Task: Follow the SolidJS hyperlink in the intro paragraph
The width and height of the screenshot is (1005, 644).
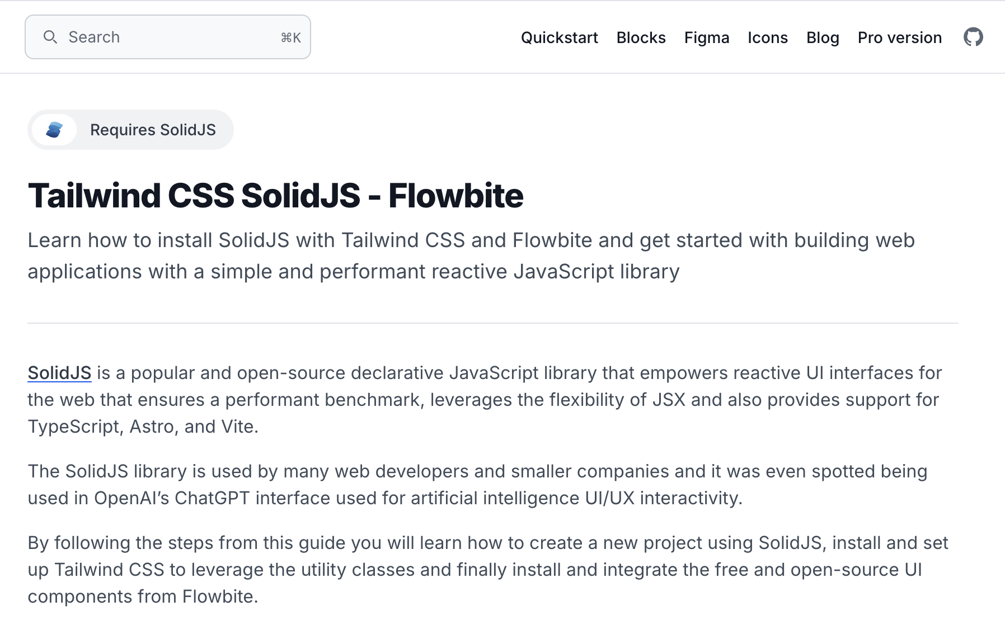Action: tap(59, 372)
